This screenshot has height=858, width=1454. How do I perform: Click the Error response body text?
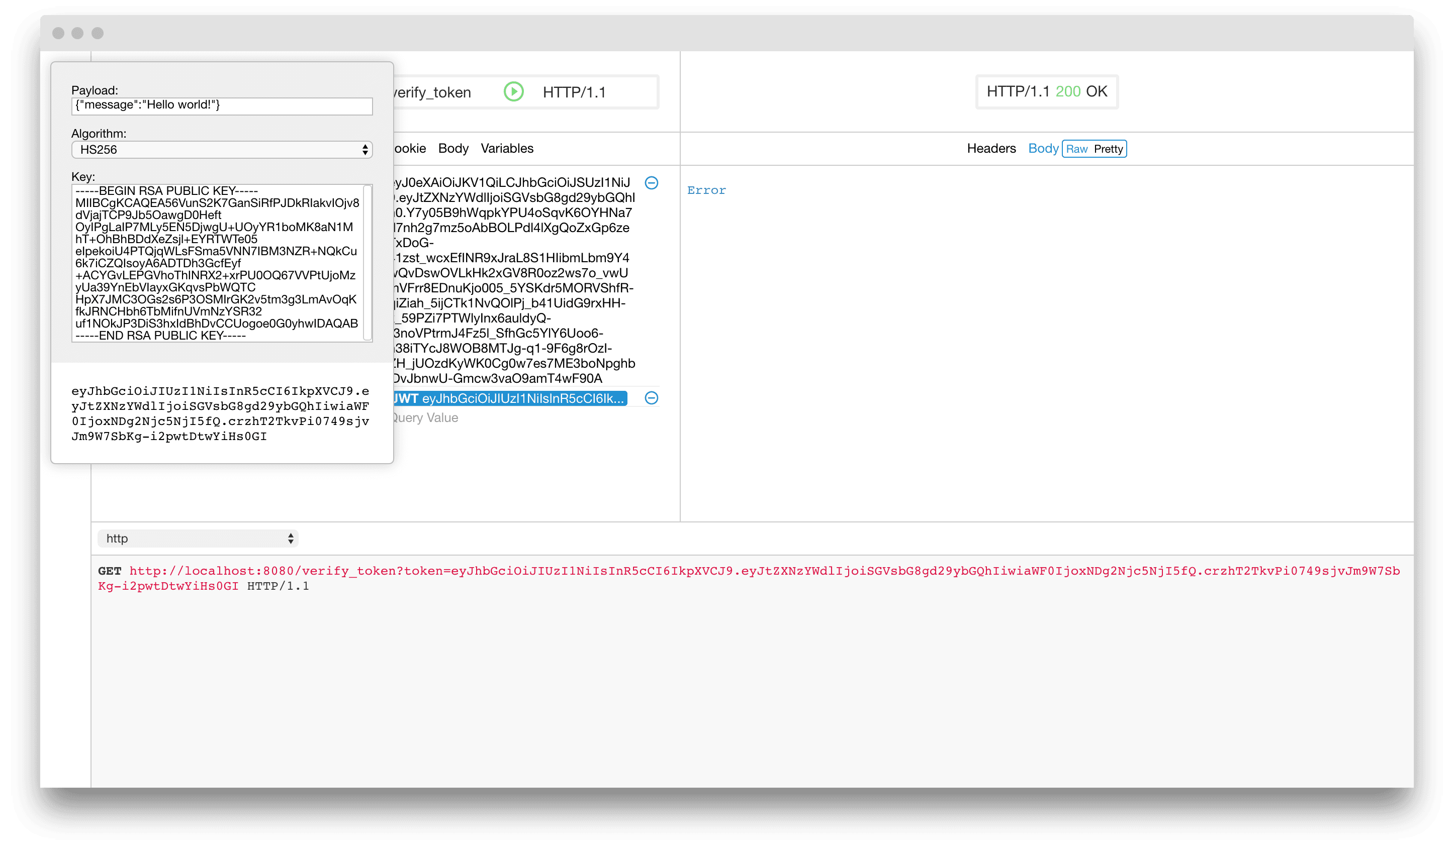click(706, 190)
